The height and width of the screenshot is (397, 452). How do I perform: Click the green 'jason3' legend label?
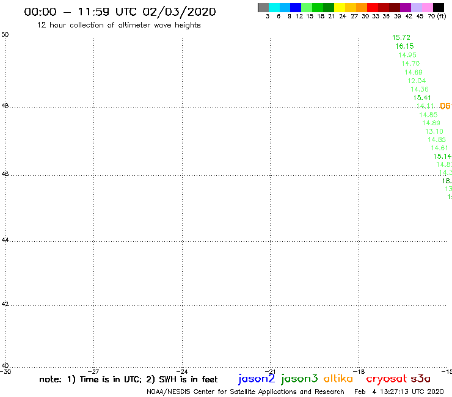tap(299, 379)
